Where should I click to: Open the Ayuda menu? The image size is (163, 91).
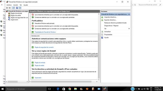(25, 5)
